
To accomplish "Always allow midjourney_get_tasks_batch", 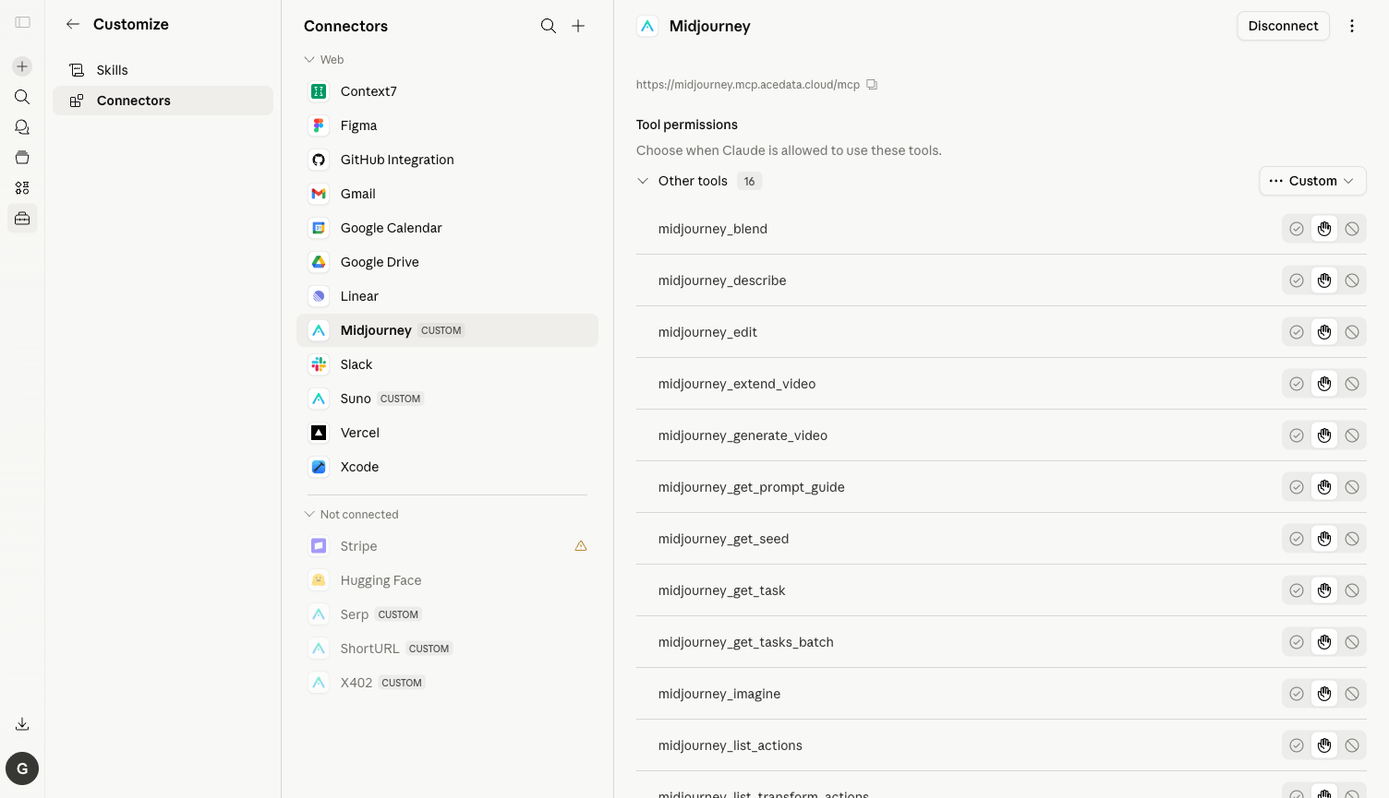I will coord(1297,642).
